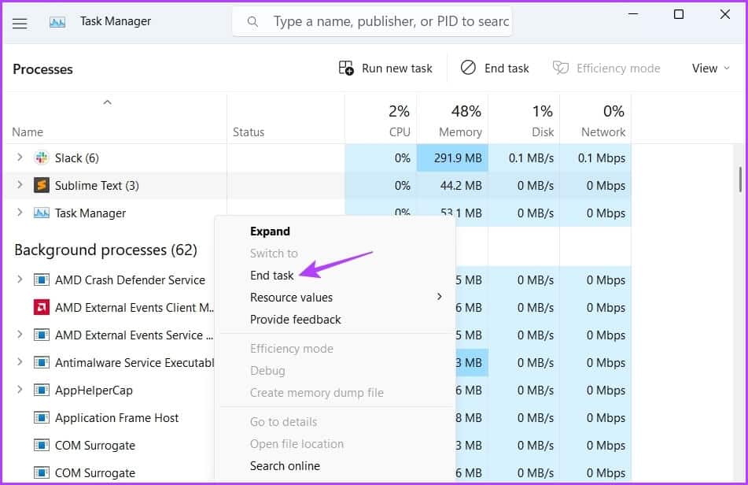Select the Application Frame Host name

click(116, 419)
